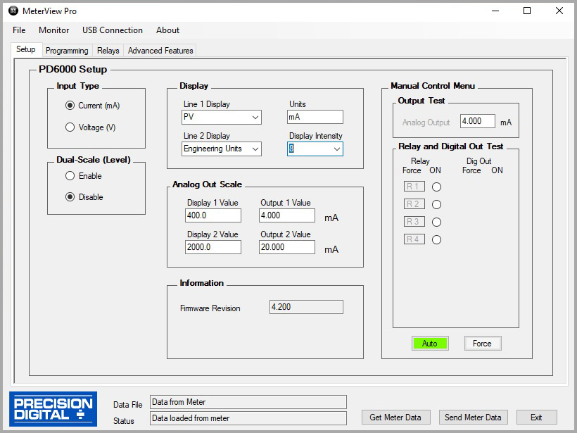Viewport: 577px width, 433px height.
Task: Open the Monitor menu
Action: [x=53, y=30]
